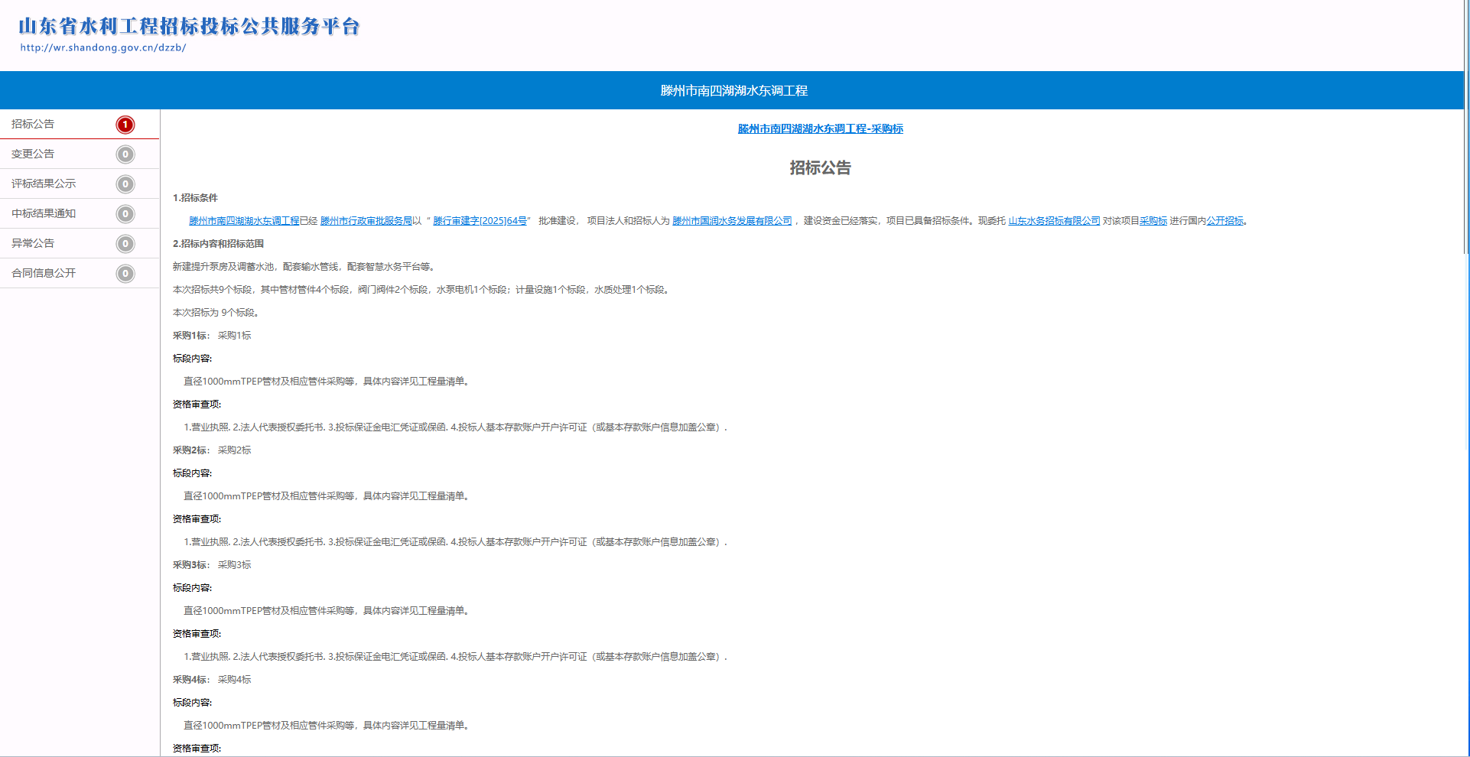Click the zero badge next to 异常公告
Screen dimensions: 1470x757
tap(125, 243)
